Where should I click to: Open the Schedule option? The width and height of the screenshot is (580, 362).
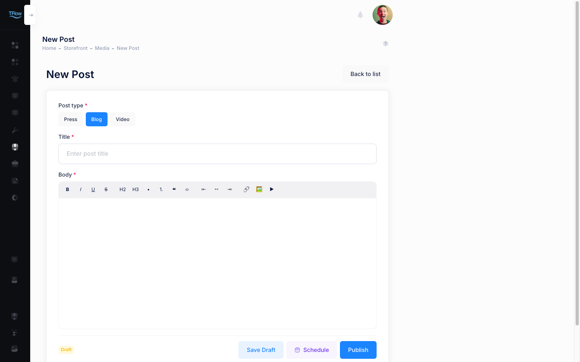(312, 350)
